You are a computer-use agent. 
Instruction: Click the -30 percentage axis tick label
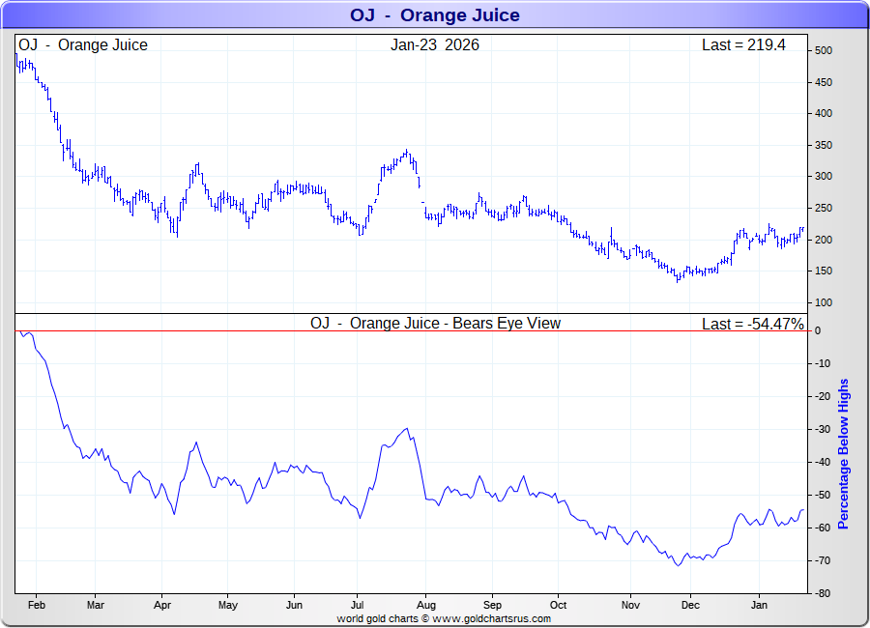pos(822,429)
